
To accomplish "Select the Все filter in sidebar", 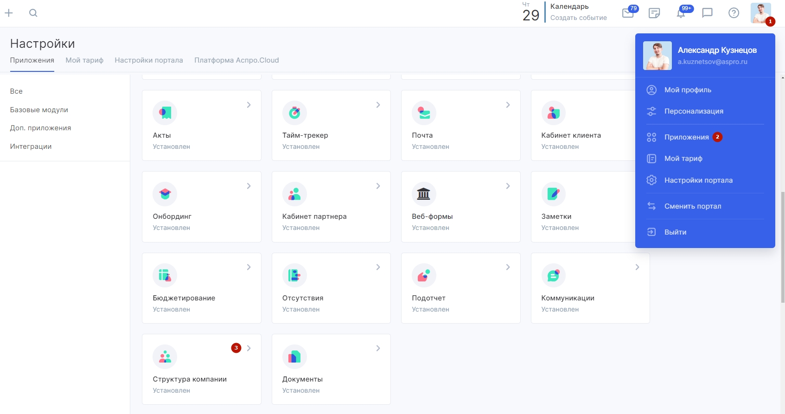I will tap(16, 91).
